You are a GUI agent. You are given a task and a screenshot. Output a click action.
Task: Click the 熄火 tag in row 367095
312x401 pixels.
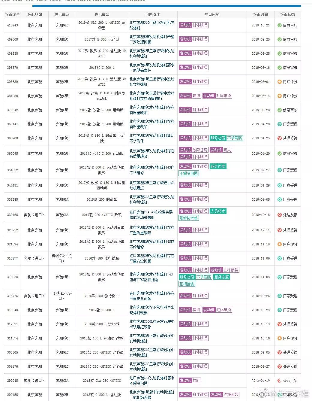click(227, 150)
